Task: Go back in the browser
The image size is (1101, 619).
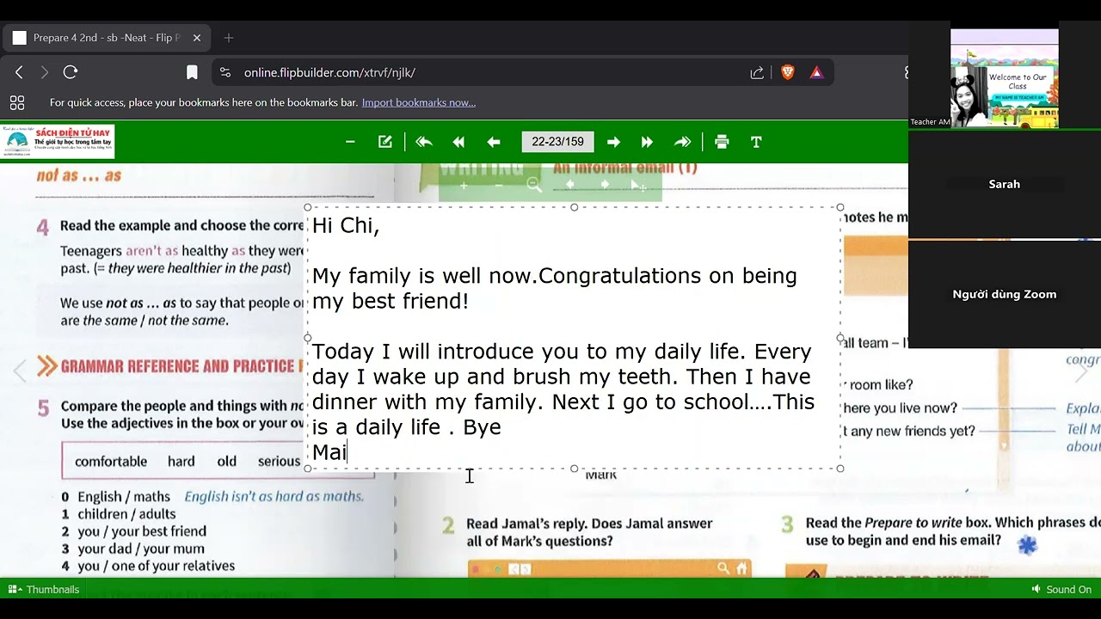Action: coord(19,72)
